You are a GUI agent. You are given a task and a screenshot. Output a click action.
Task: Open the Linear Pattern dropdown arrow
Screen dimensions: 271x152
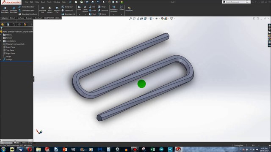click(x=85, y=14)
